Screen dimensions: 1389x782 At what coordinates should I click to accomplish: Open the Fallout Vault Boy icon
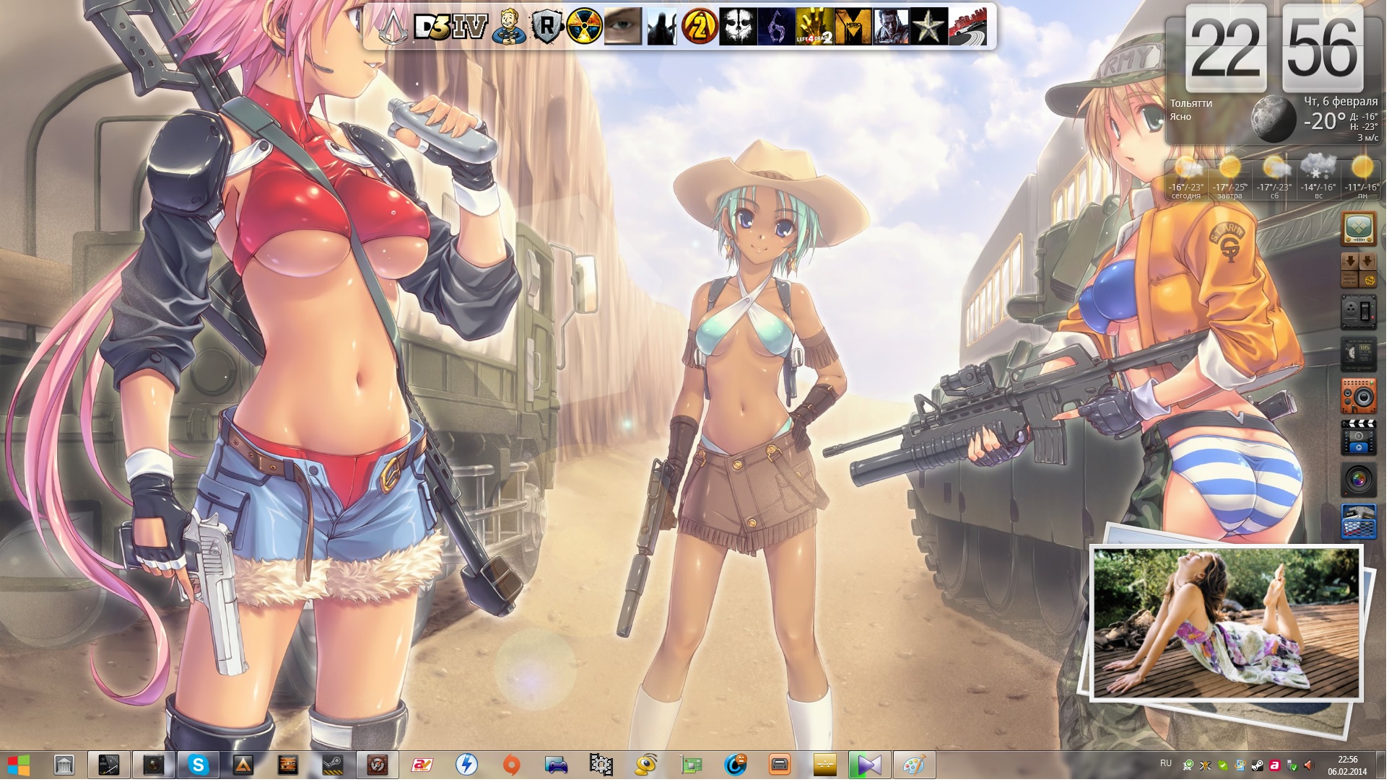tap(509, 27)
